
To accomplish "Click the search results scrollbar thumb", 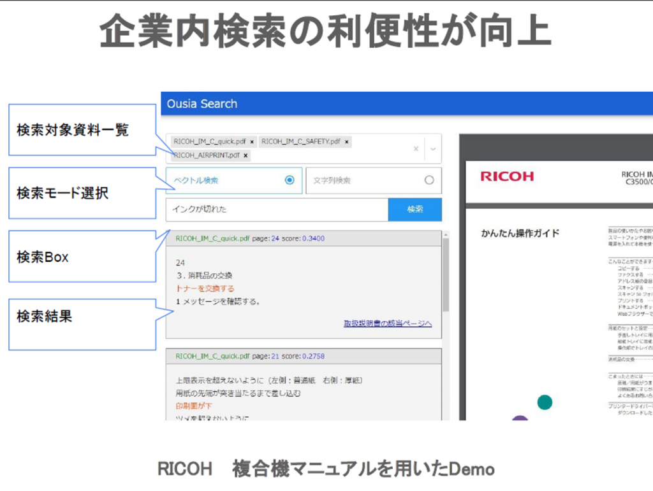I will click(x=446, y=274).
